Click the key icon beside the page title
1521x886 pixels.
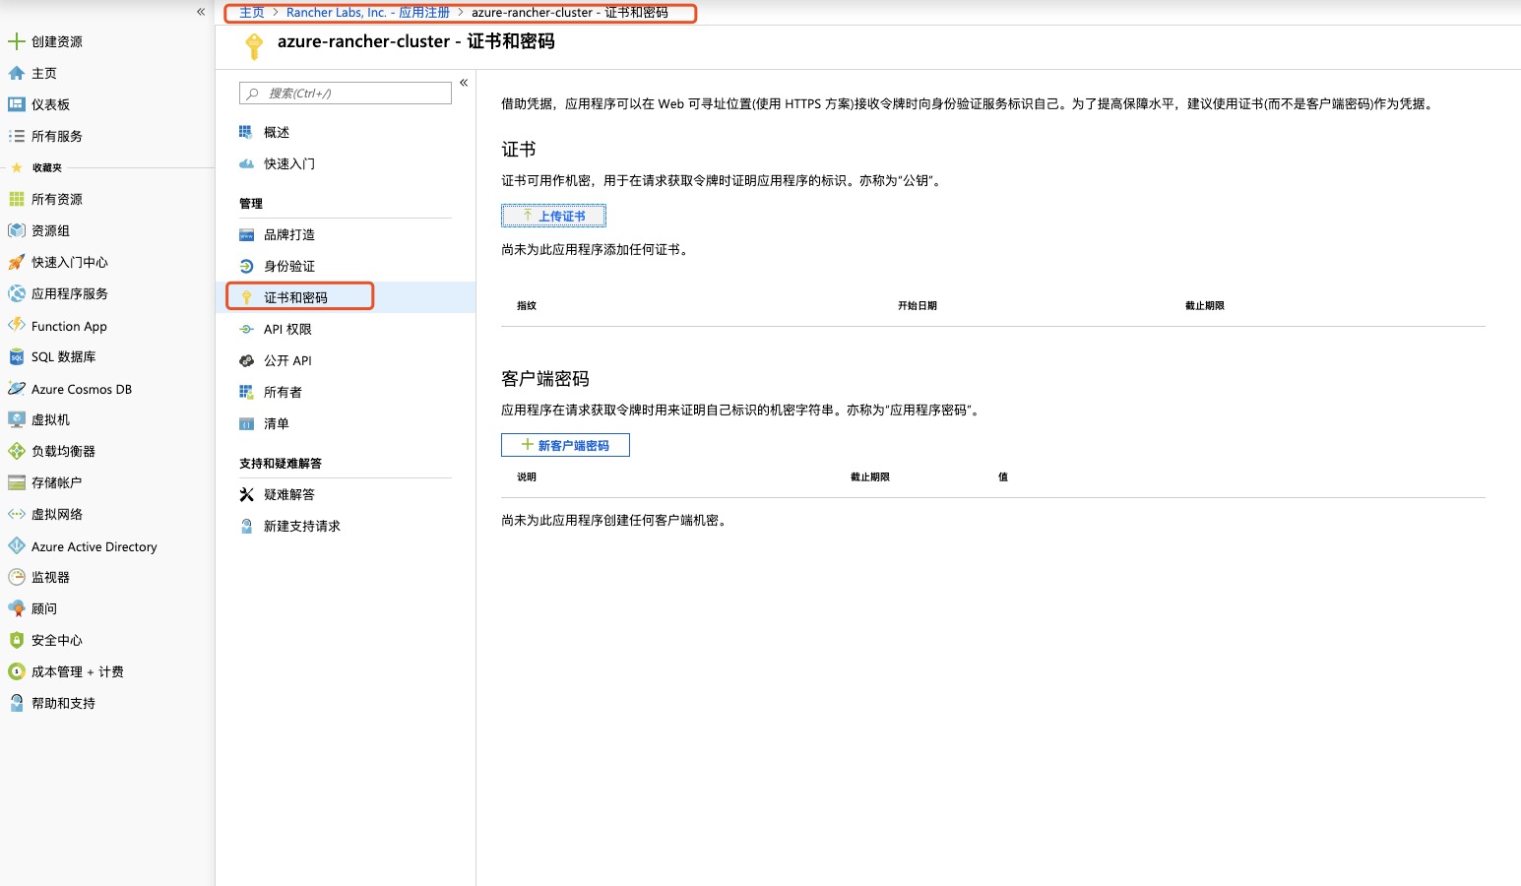[254, 45]
